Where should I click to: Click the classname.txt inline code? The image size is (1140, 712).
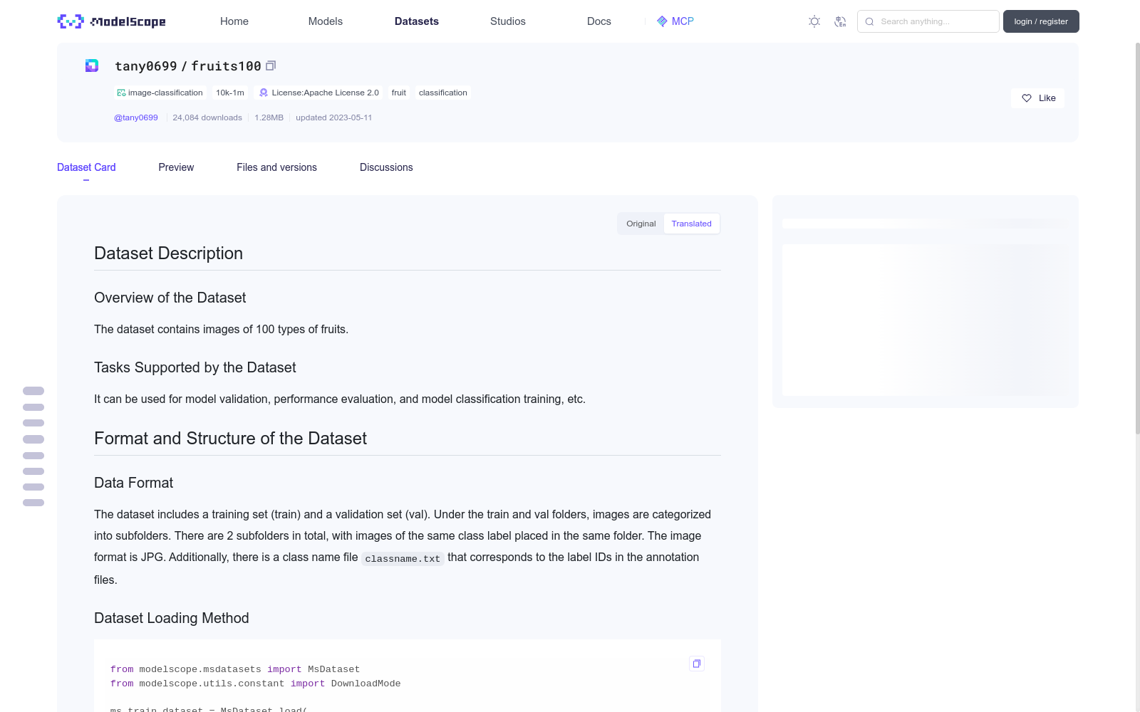tap(403, 558)
